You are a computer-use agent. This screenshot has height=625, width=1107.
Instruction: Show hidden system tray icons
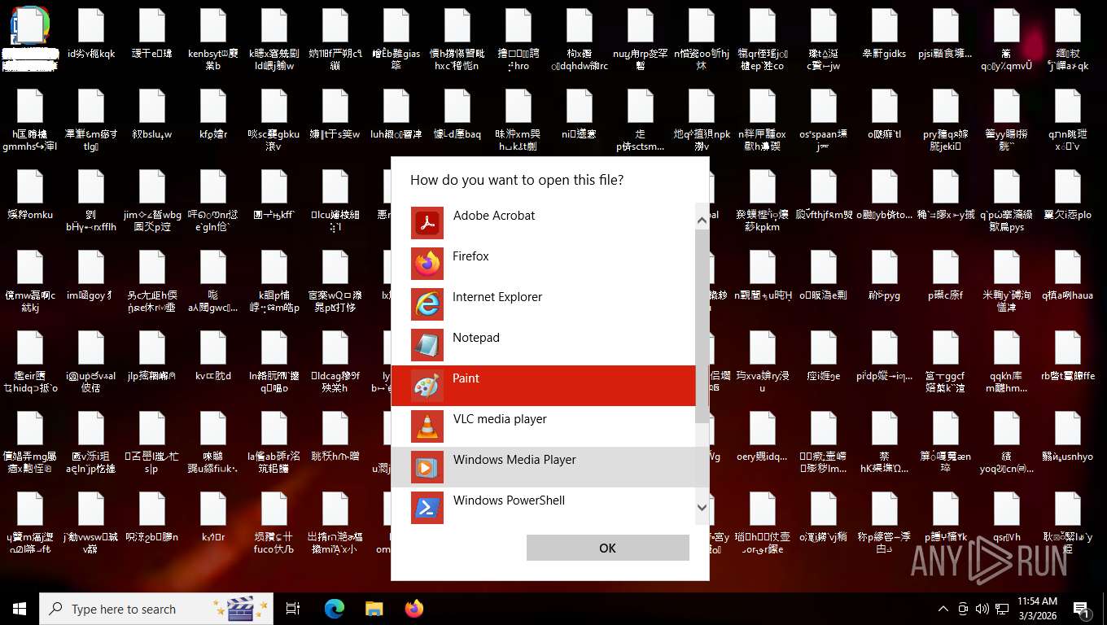pos(943,609)
